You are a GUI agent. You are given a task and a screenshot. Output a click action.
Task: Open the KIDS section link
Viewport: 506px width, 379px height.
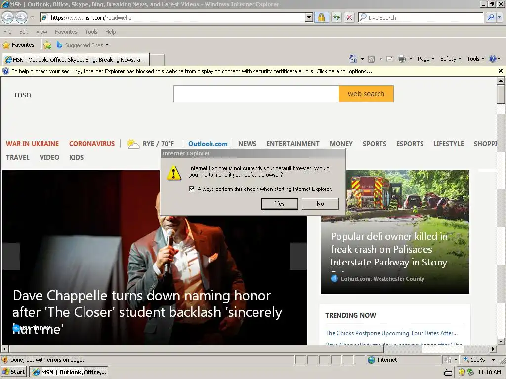[76, 157]
